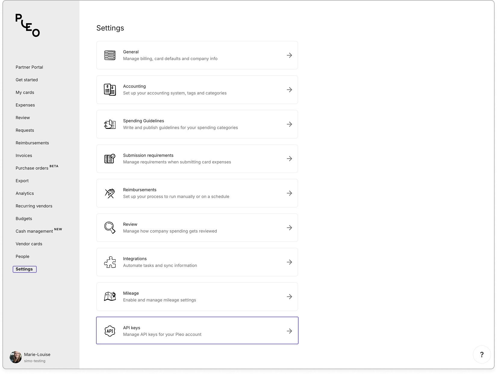Open Purchase orders beta feature
Screen dimensions: 497x374
[x=33, y=168]
